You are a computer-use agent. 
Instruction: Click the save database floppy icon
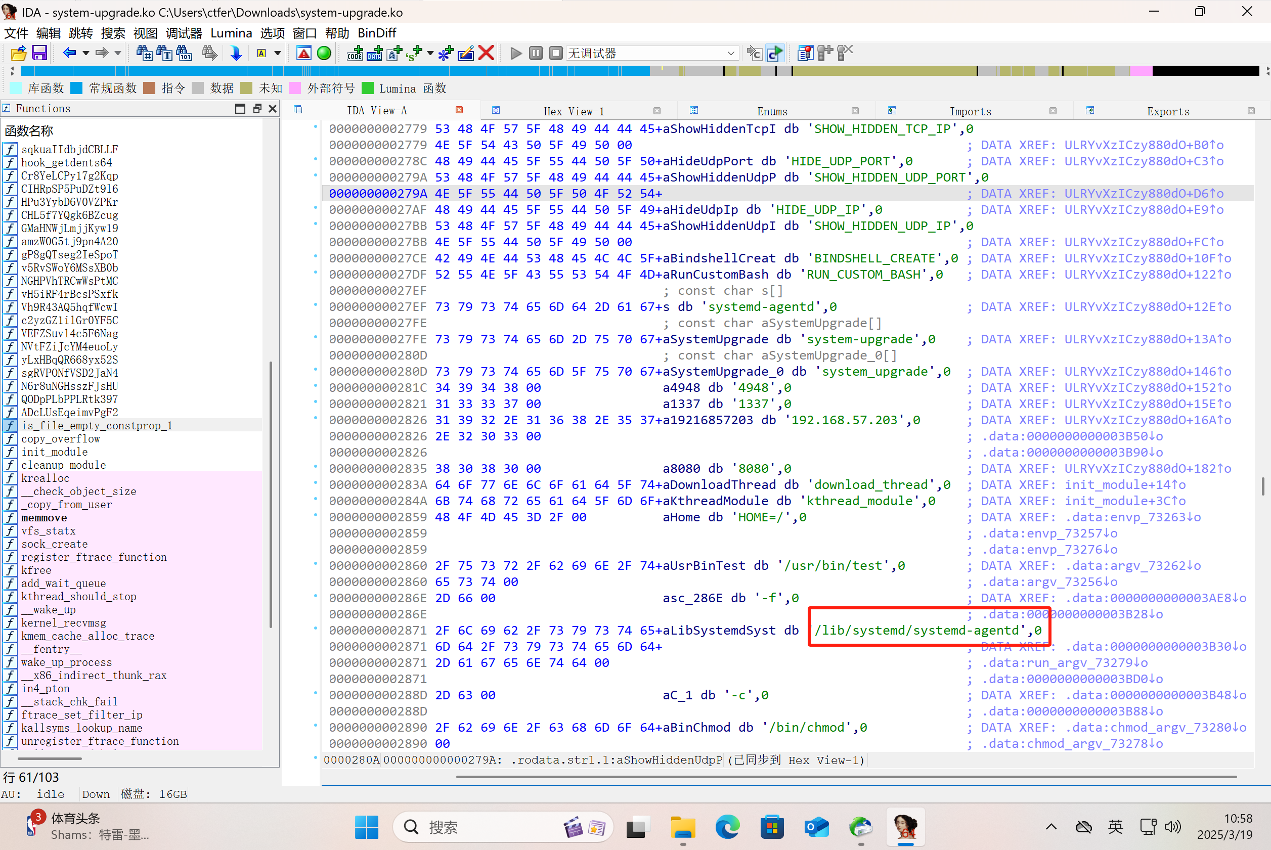(39, 53)
